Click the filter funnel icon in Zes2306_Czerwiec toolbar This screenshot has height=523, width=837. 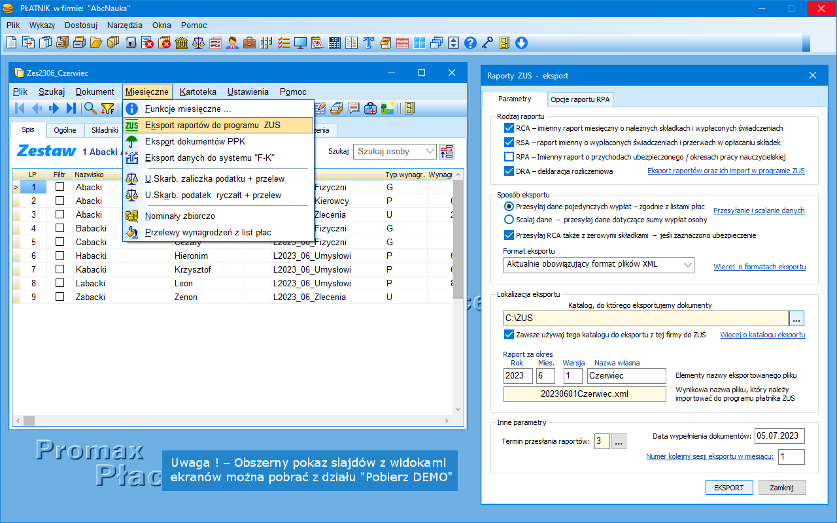tap(107, 109)
